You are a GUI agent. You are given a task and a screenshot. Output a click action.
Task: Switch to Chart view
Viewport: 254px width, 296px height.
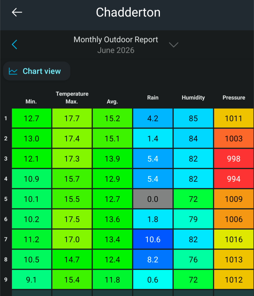37,71
